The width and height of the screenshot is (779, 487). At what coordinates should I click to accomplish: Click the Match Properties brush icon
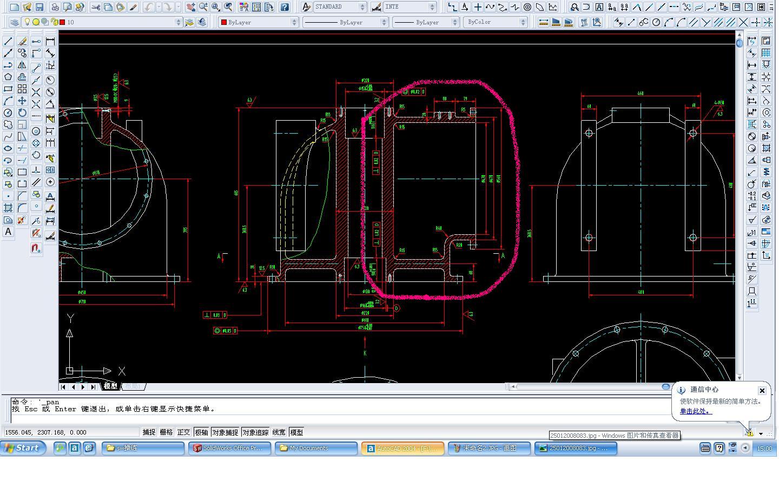(133, 7)
